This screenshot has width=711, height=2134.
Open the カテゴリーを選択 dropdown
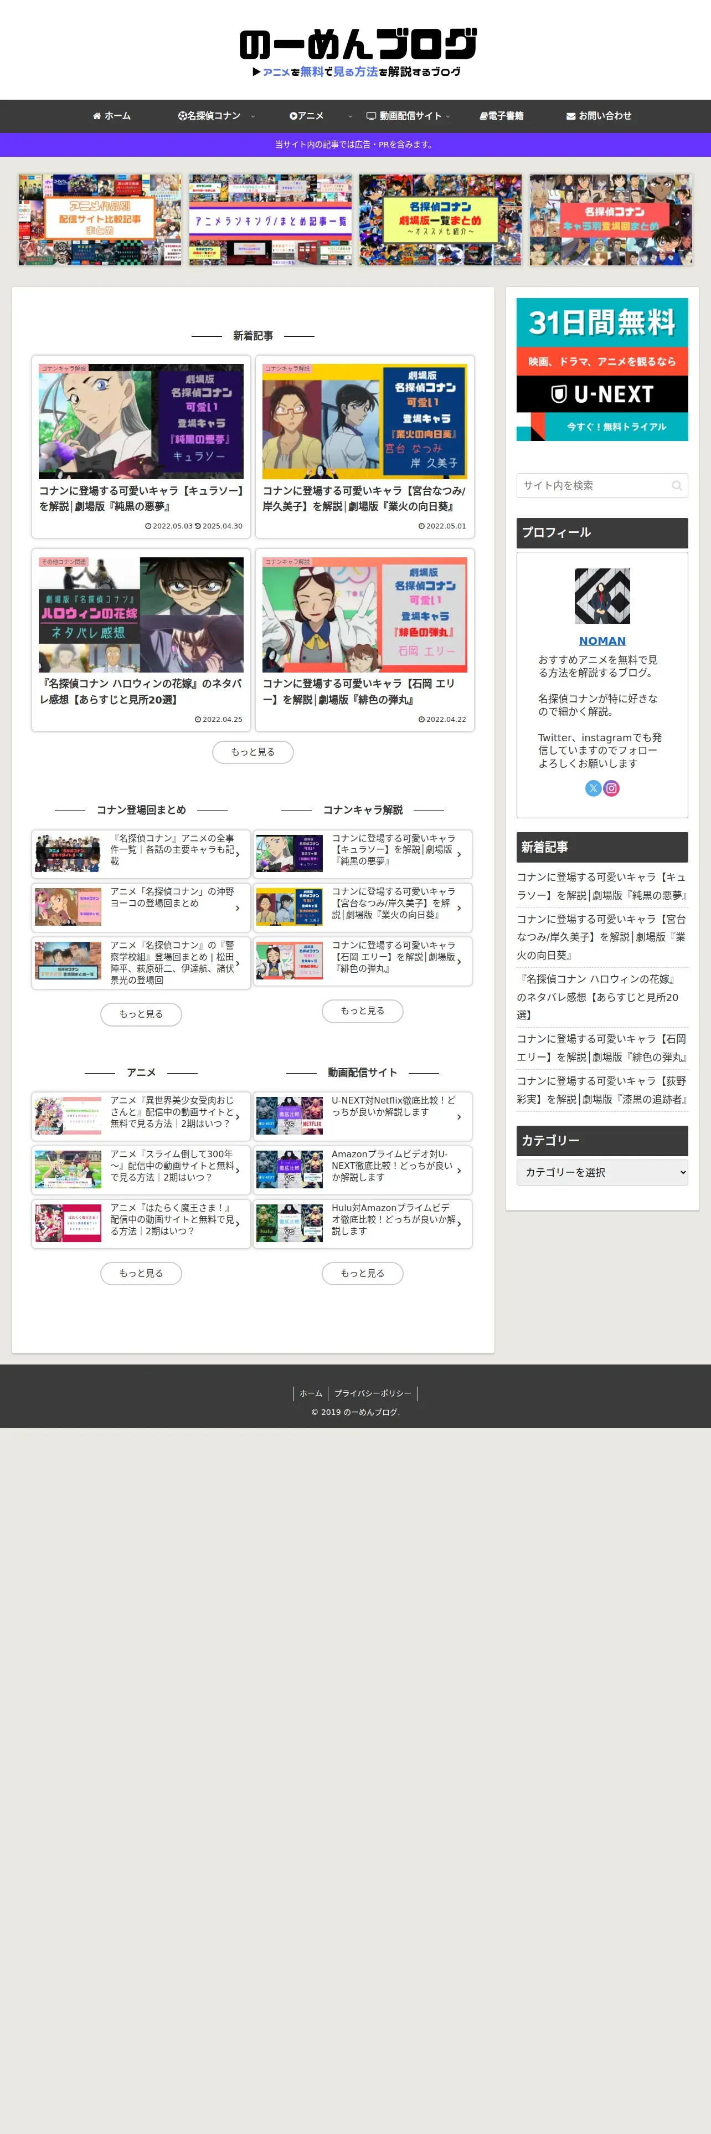602,1172
